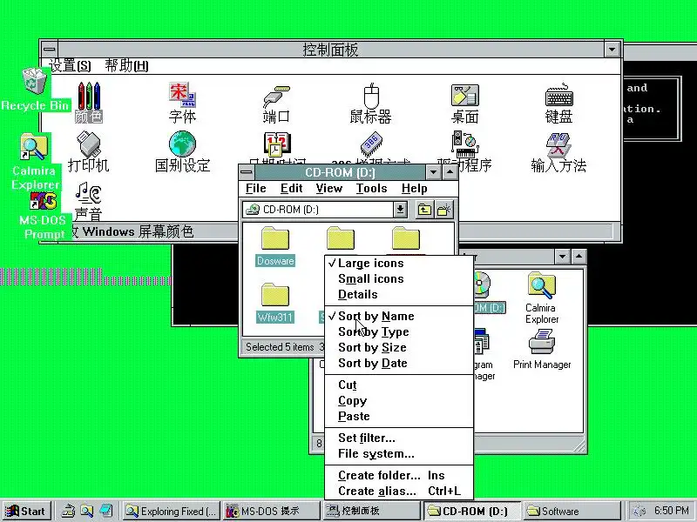
Task: Open View menu in CD-ROM window
Action: tap(329, 188)
